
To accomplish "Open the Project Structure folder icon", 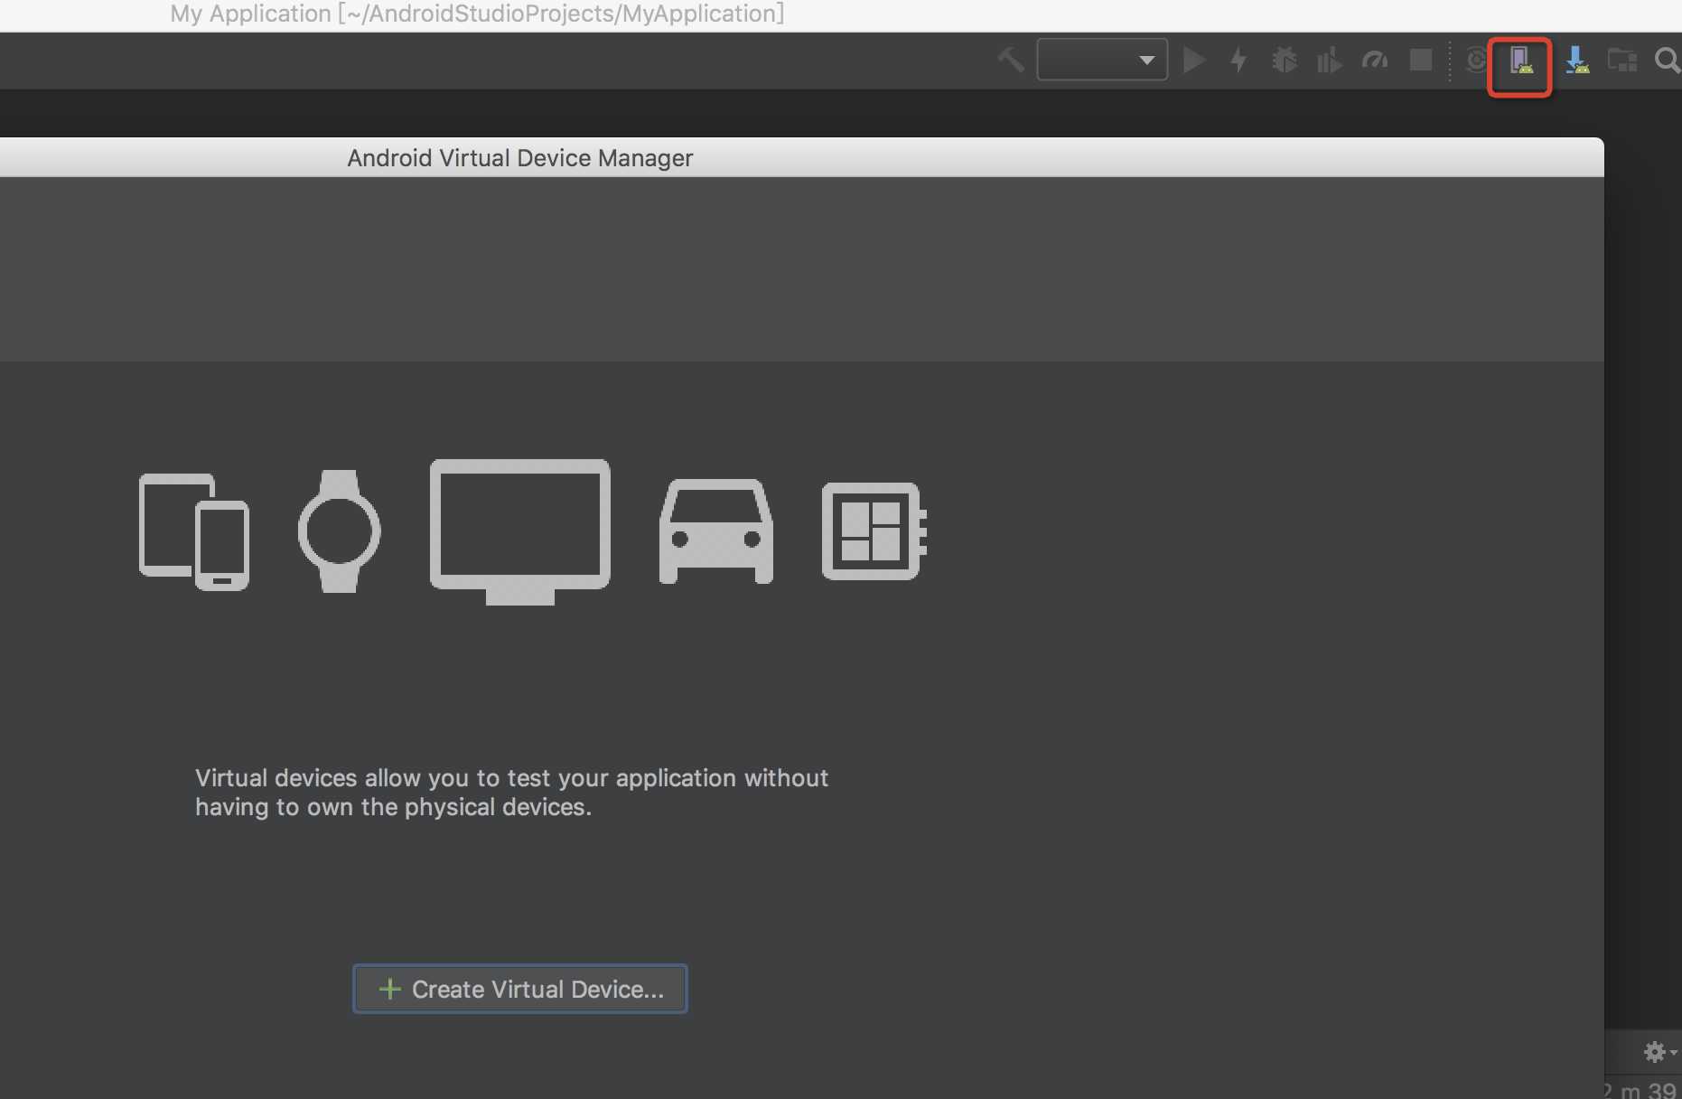I will 1622,61.
